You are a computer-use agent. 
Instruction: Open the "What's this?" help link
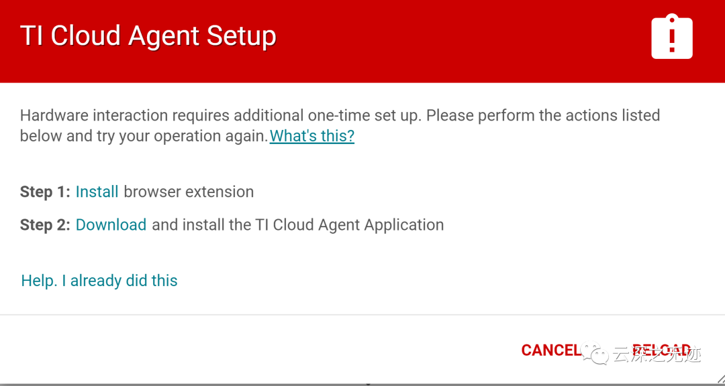(312, 136)
